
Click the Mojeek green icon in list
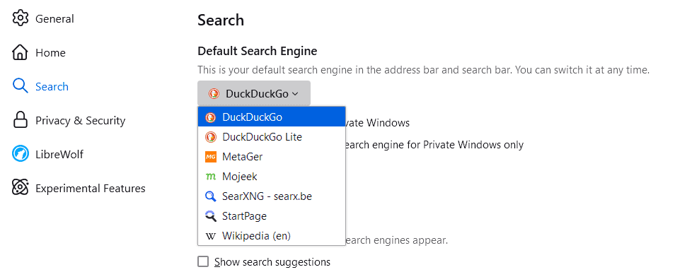[x=211, y=177]
